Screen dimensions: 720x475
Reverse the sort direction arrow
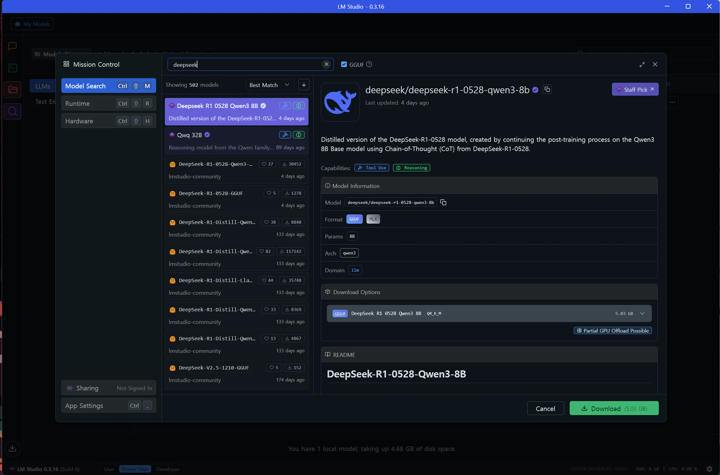point(304,85)
